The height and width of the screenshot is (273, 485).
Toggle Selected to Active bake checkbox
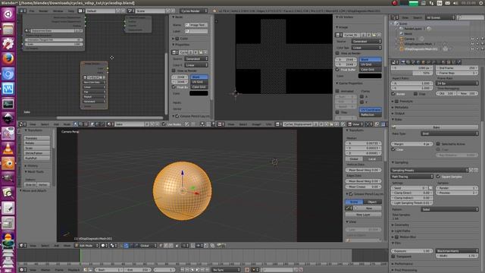click(x=438, y=144)
